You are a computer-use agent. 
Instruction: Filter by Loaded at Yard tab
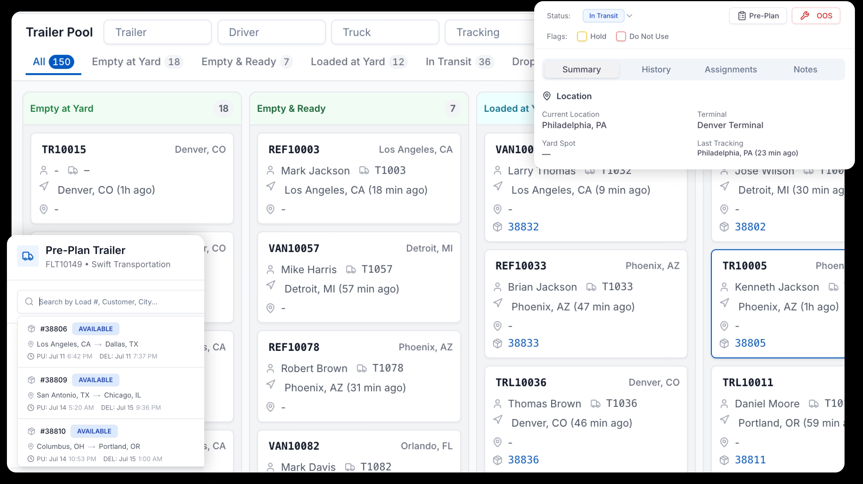(359, 62)
